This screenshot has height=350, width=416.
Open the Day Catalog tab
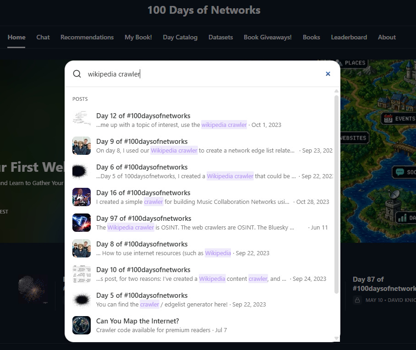coord(180,37)
